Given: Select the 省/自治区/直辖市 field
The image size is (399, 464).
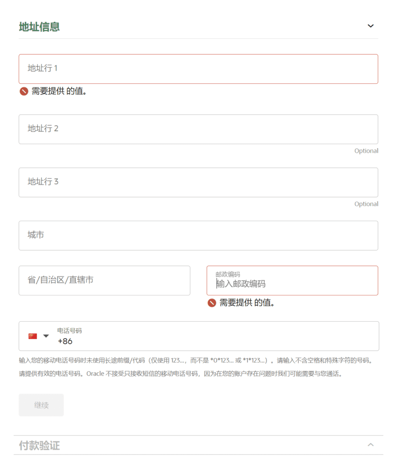Looking at the screenshot, I should coord(104,280).
